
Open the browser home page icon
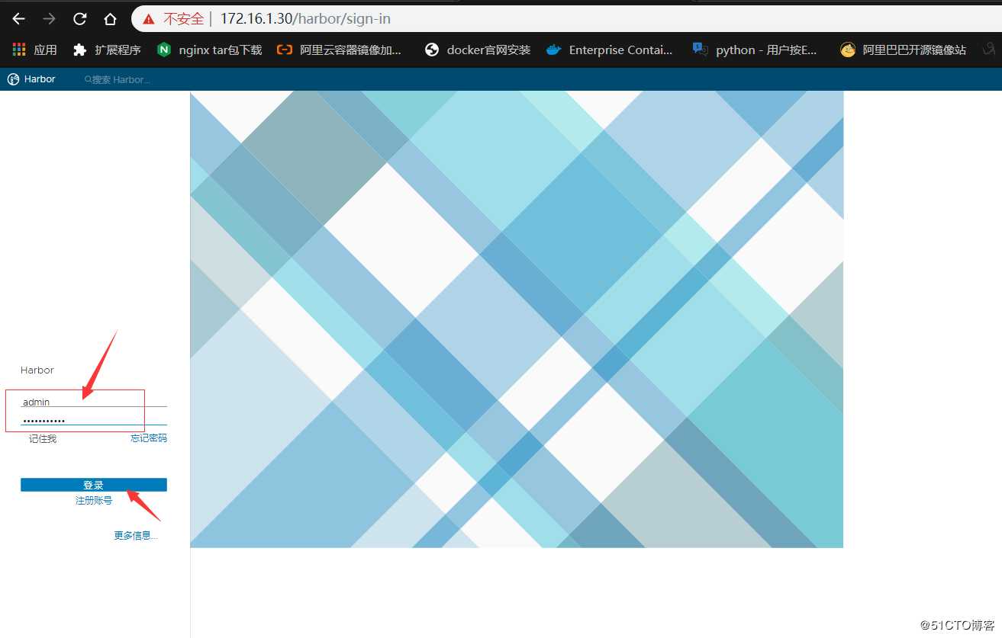tap(111, 19)
